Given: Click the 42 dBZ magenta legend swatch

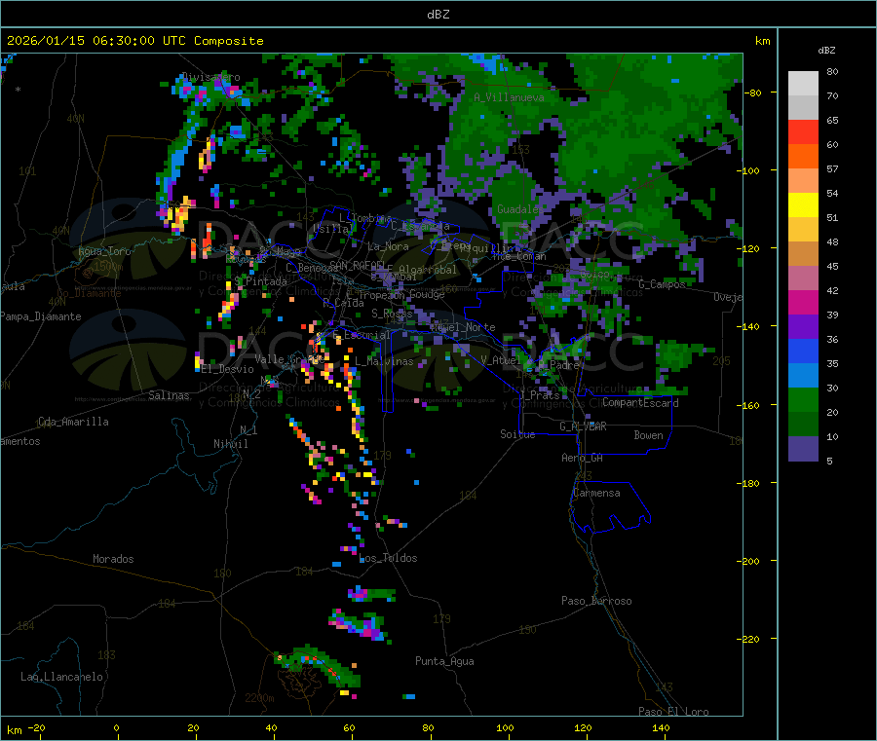Looking at the screenshot, I should (803, 303).
